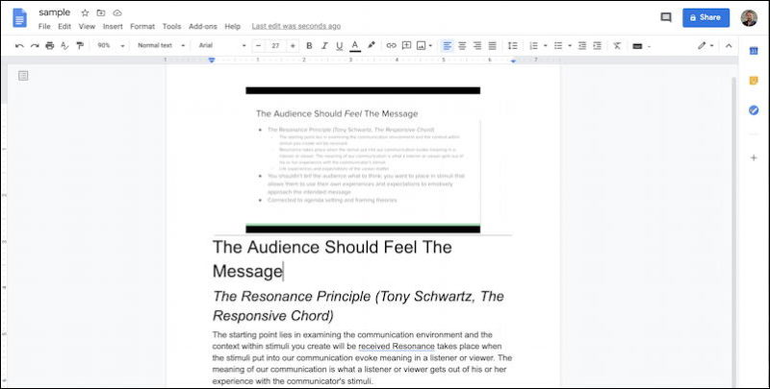Click the print icon in toolbar
This screenshot has width=770, height=389.
49,45
